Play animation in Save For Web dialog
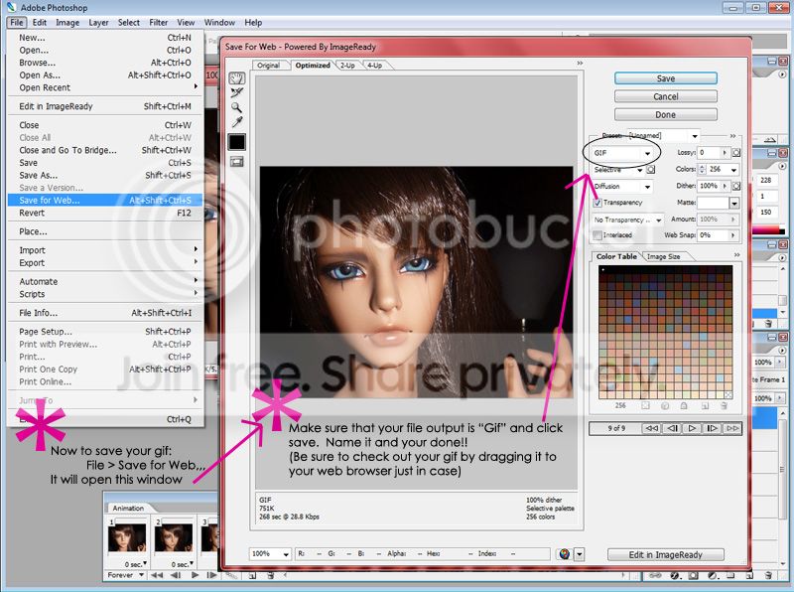This screenshot has height=592, width=794. tap(692, 428)
